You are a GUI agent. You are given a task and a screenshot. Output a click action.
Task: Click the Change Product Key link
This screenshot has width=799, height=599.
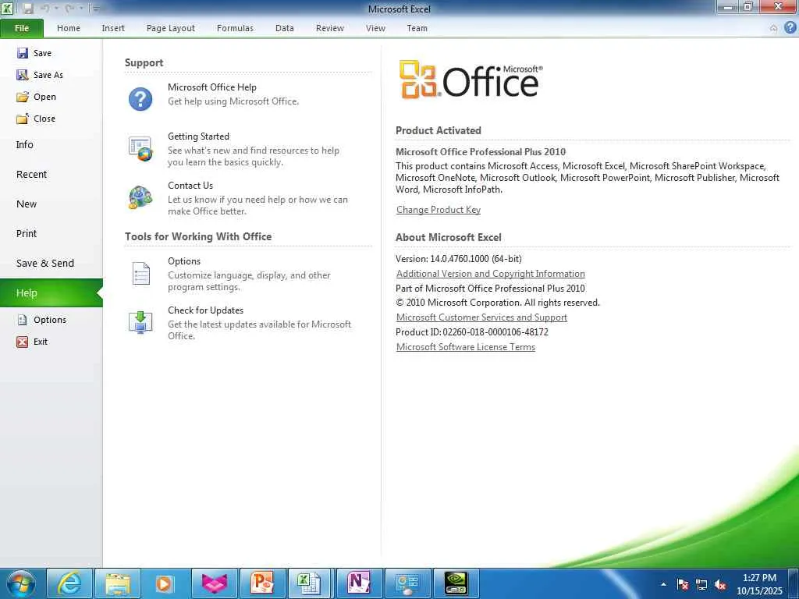click(x=439, y=210)
